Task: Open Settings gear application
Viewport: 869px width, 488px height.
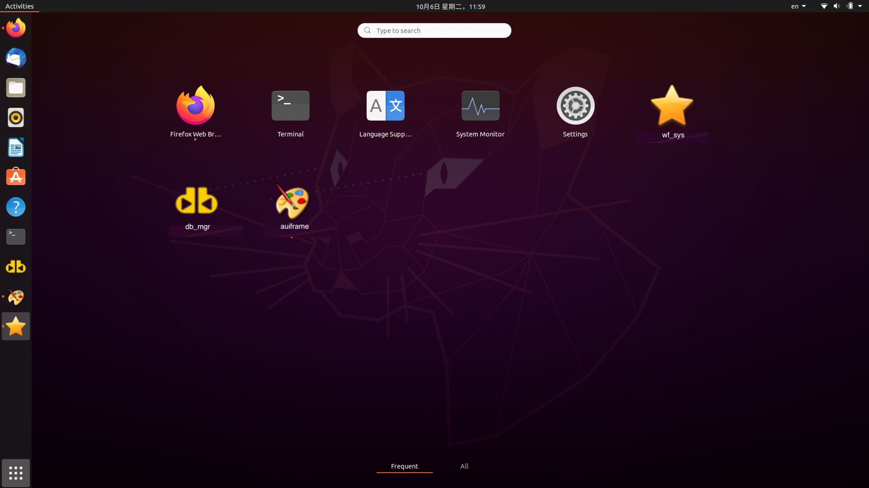Action: [x=575, y=106]
